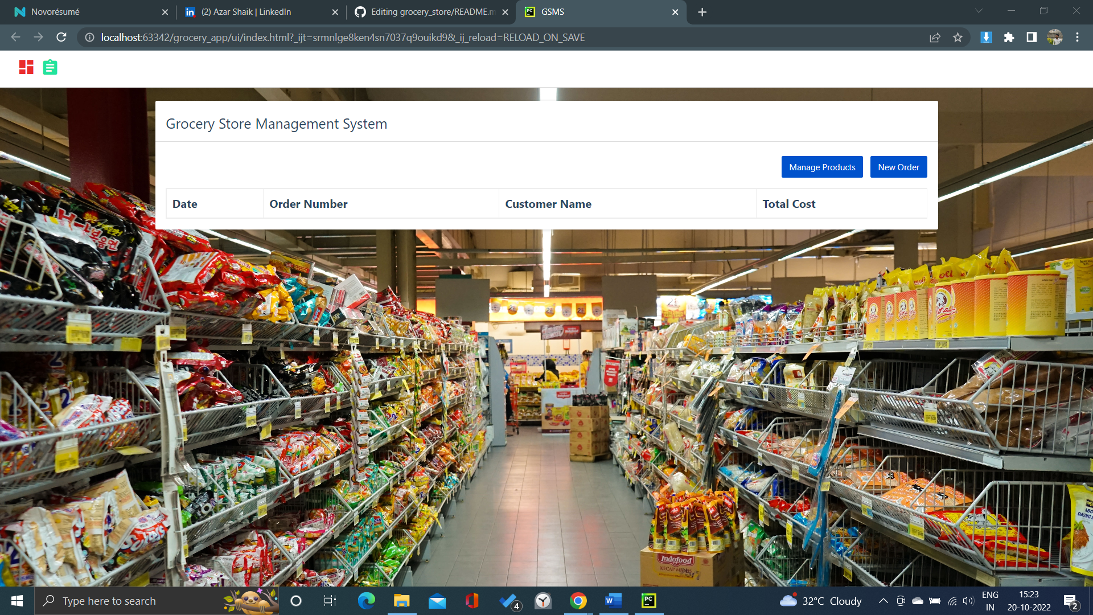
Task: Select the GSMS browser tab
Action: (601, 12)
